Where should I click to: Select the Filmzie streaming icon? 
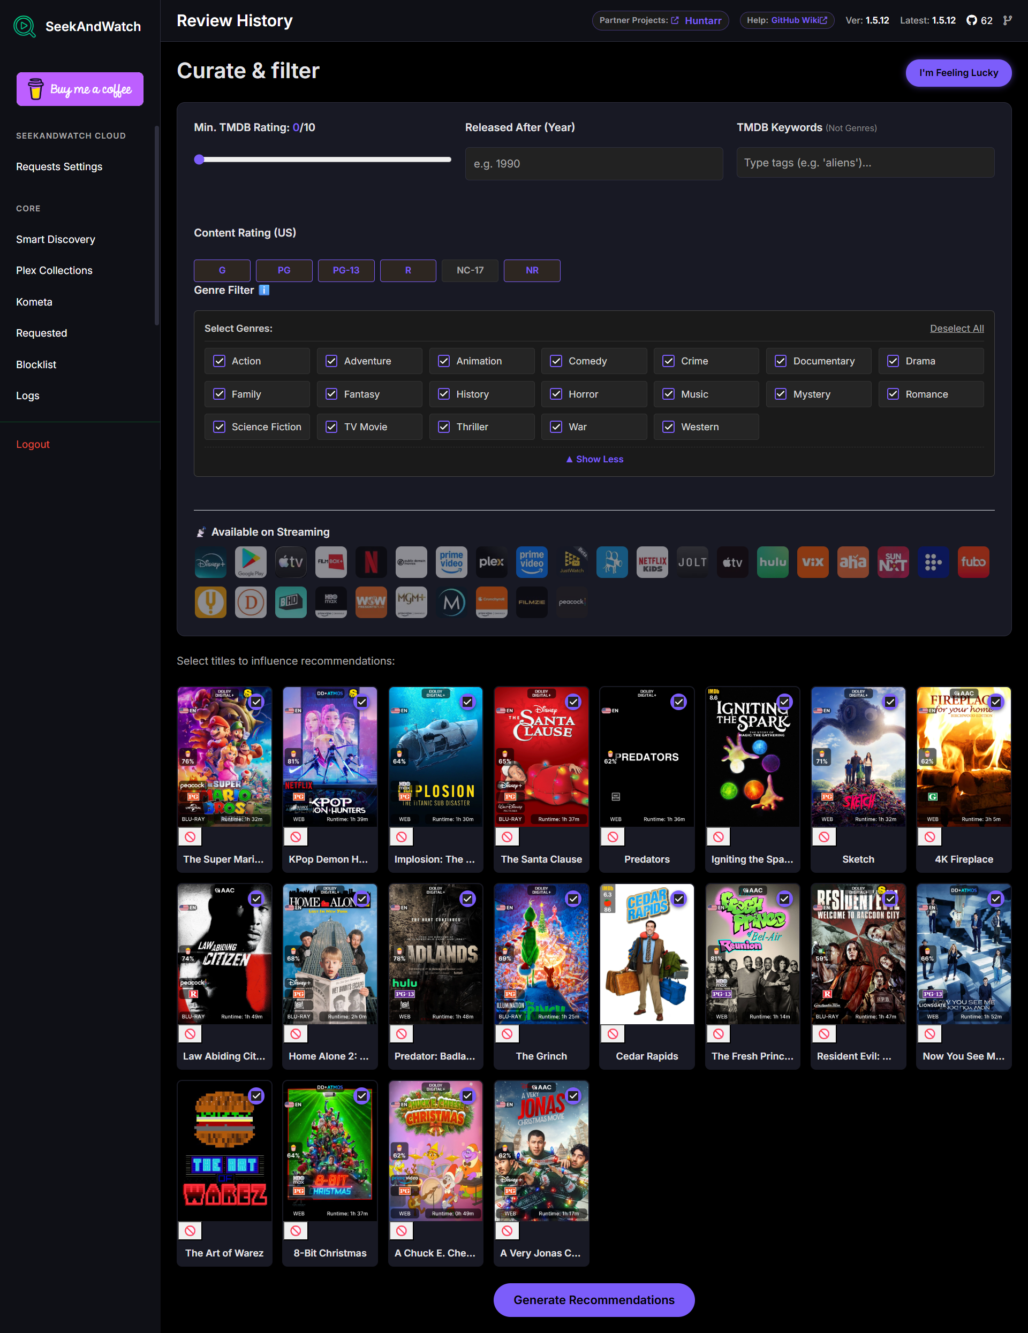pyautogui.click(x=532, y=603)
